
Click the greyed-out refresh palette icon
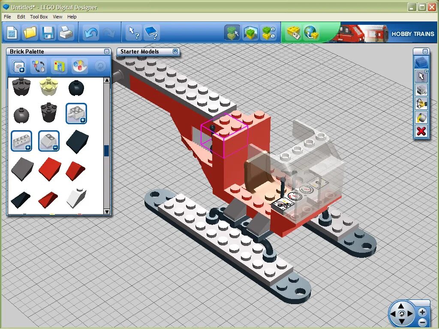pos(100,66)
